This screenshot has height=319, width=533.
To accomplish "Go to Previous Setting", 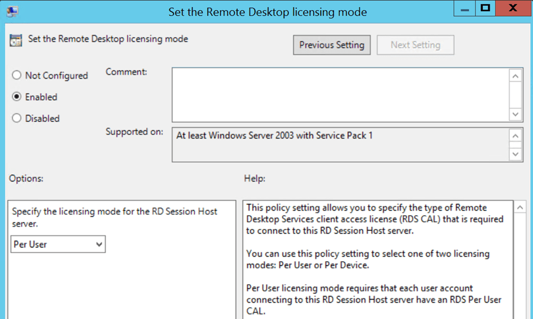I will [331, 45].
